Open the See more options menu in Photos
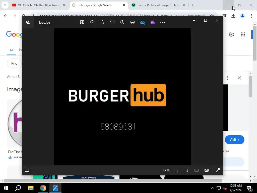 pos(163,23)
